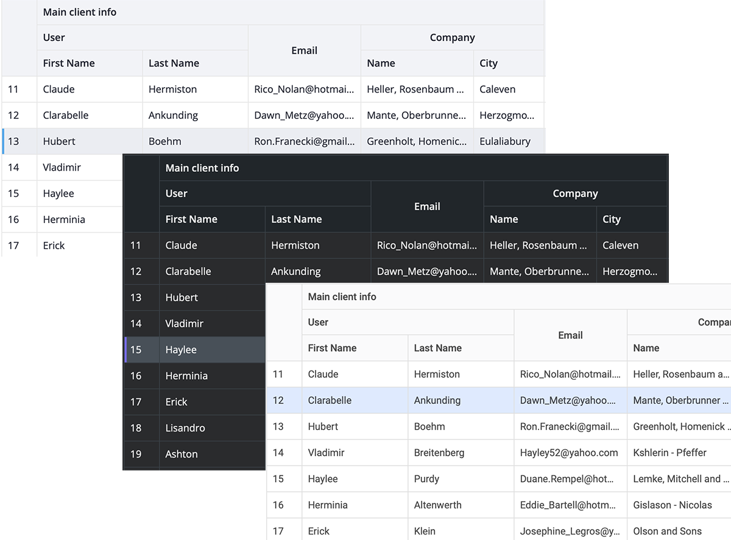Select Rico_Nolan@hotmai… in top-left light table
Viewport: 731px width, 540px height.
click(x=305, y=89)
